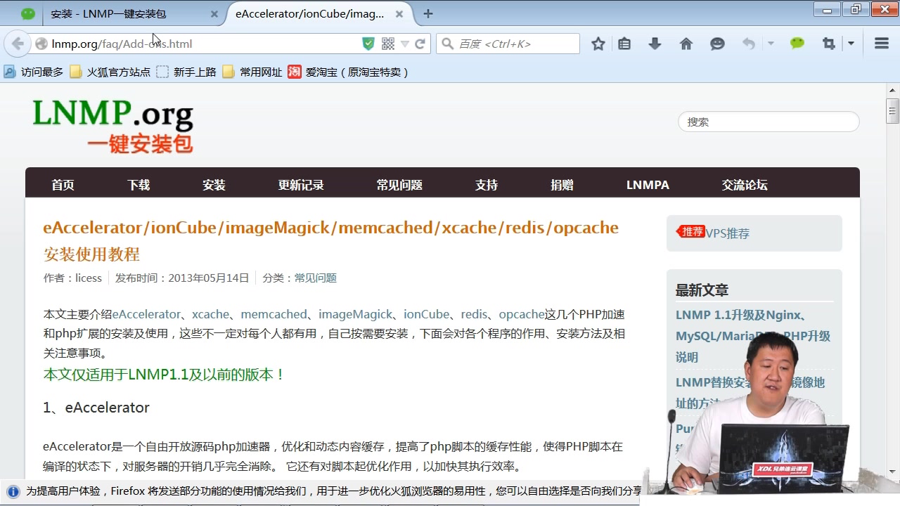The width and height of the screenshot is (900, 506).
Task: Click the WeChat pinned tab icon
Action: pyautogui.click(x=28, y=13)
